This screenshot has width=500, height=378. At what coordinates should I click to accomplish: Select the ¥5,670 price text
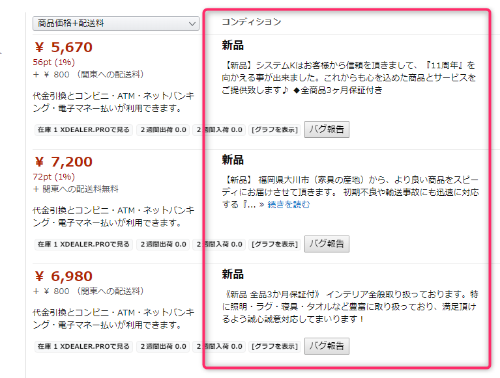(x=63, y=47)
